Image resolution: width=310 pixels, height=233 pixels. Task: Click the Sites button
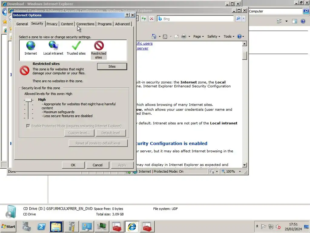tap(112, 66)
